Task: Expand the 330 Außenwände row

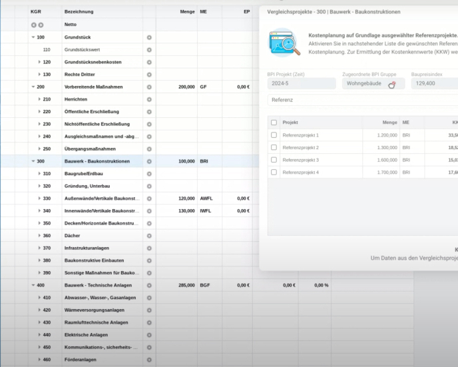Action: coord(39,198)
